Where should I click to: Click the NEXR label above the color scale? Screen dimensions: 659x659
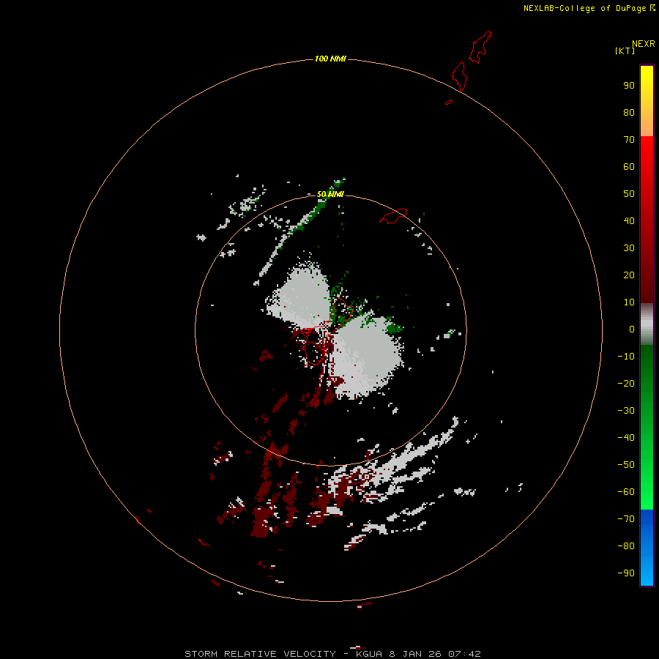coord(643,44)
